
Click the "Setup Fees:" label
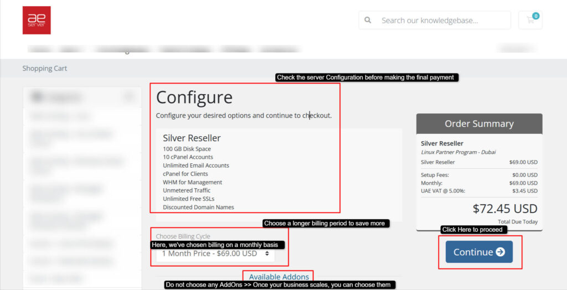[435, 175]
